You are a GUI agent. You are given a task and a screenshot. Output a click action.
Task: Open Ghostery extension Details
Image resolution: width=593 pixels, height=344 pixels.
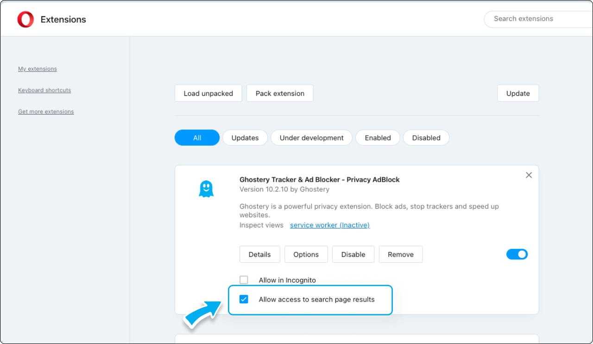click(x=259, y=254)
